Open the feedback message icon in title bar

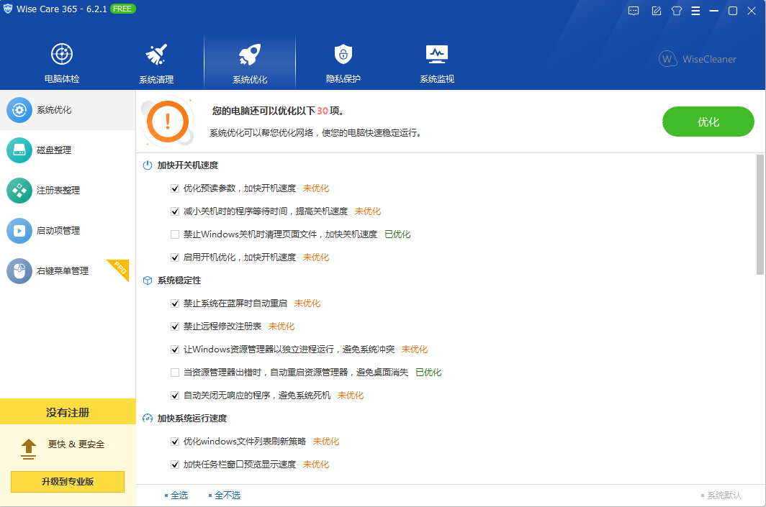634,11
